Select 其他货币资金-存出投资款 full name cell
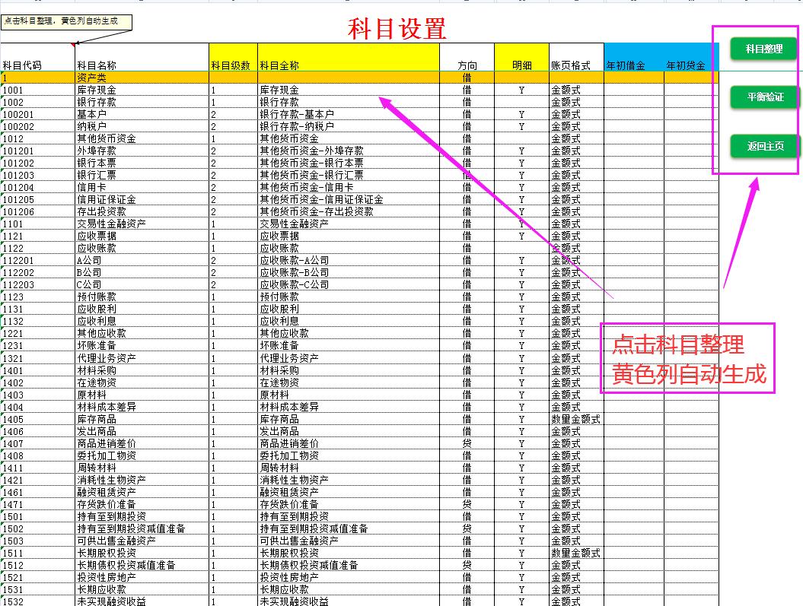803x606 pixels. (x=349, y=211)
